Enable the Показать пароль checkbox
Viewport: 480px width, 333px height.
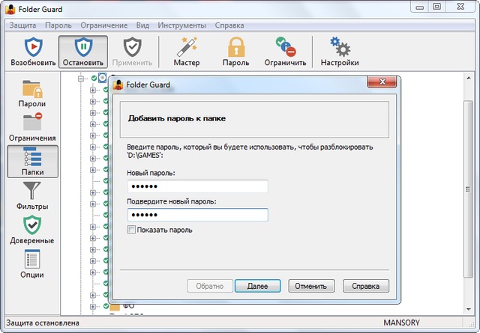pyautogui.click(x=131, y=230)
